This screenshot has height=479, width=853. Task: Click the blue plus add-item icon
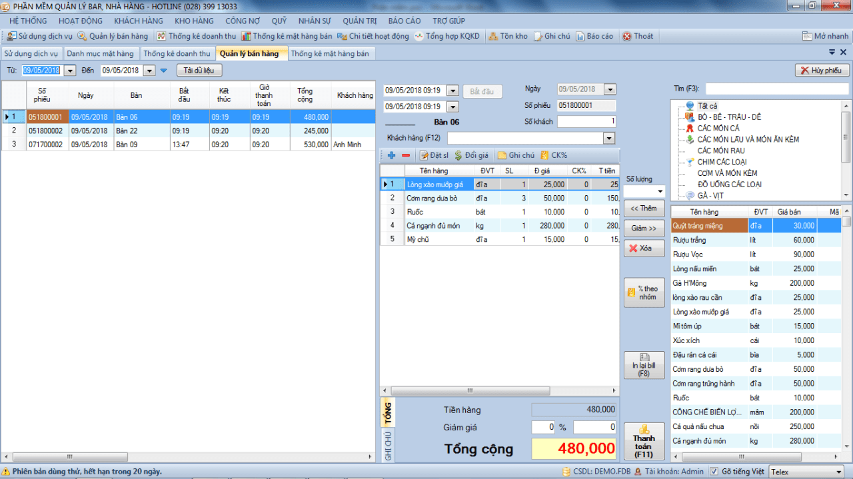tap(391, 155)
